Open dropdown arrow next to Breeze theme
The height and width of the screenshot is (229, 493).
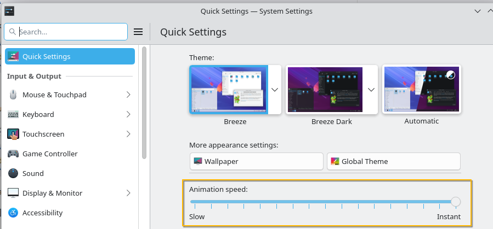click(275, 90)
